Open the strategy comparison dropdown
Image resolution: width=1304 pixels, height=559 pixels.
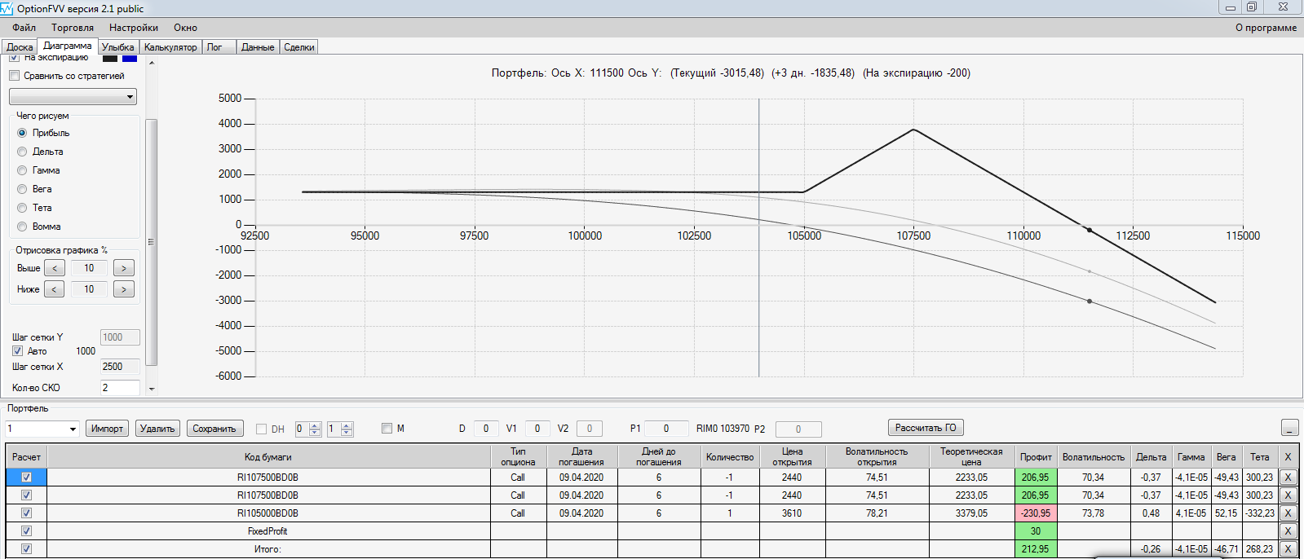[x=73, y=97]
